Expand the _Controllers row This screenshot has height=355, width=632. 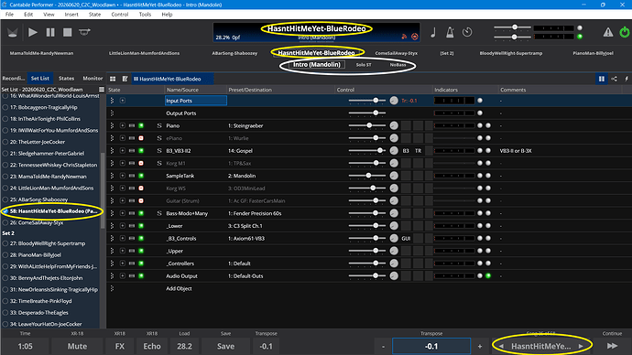point(123,264)
